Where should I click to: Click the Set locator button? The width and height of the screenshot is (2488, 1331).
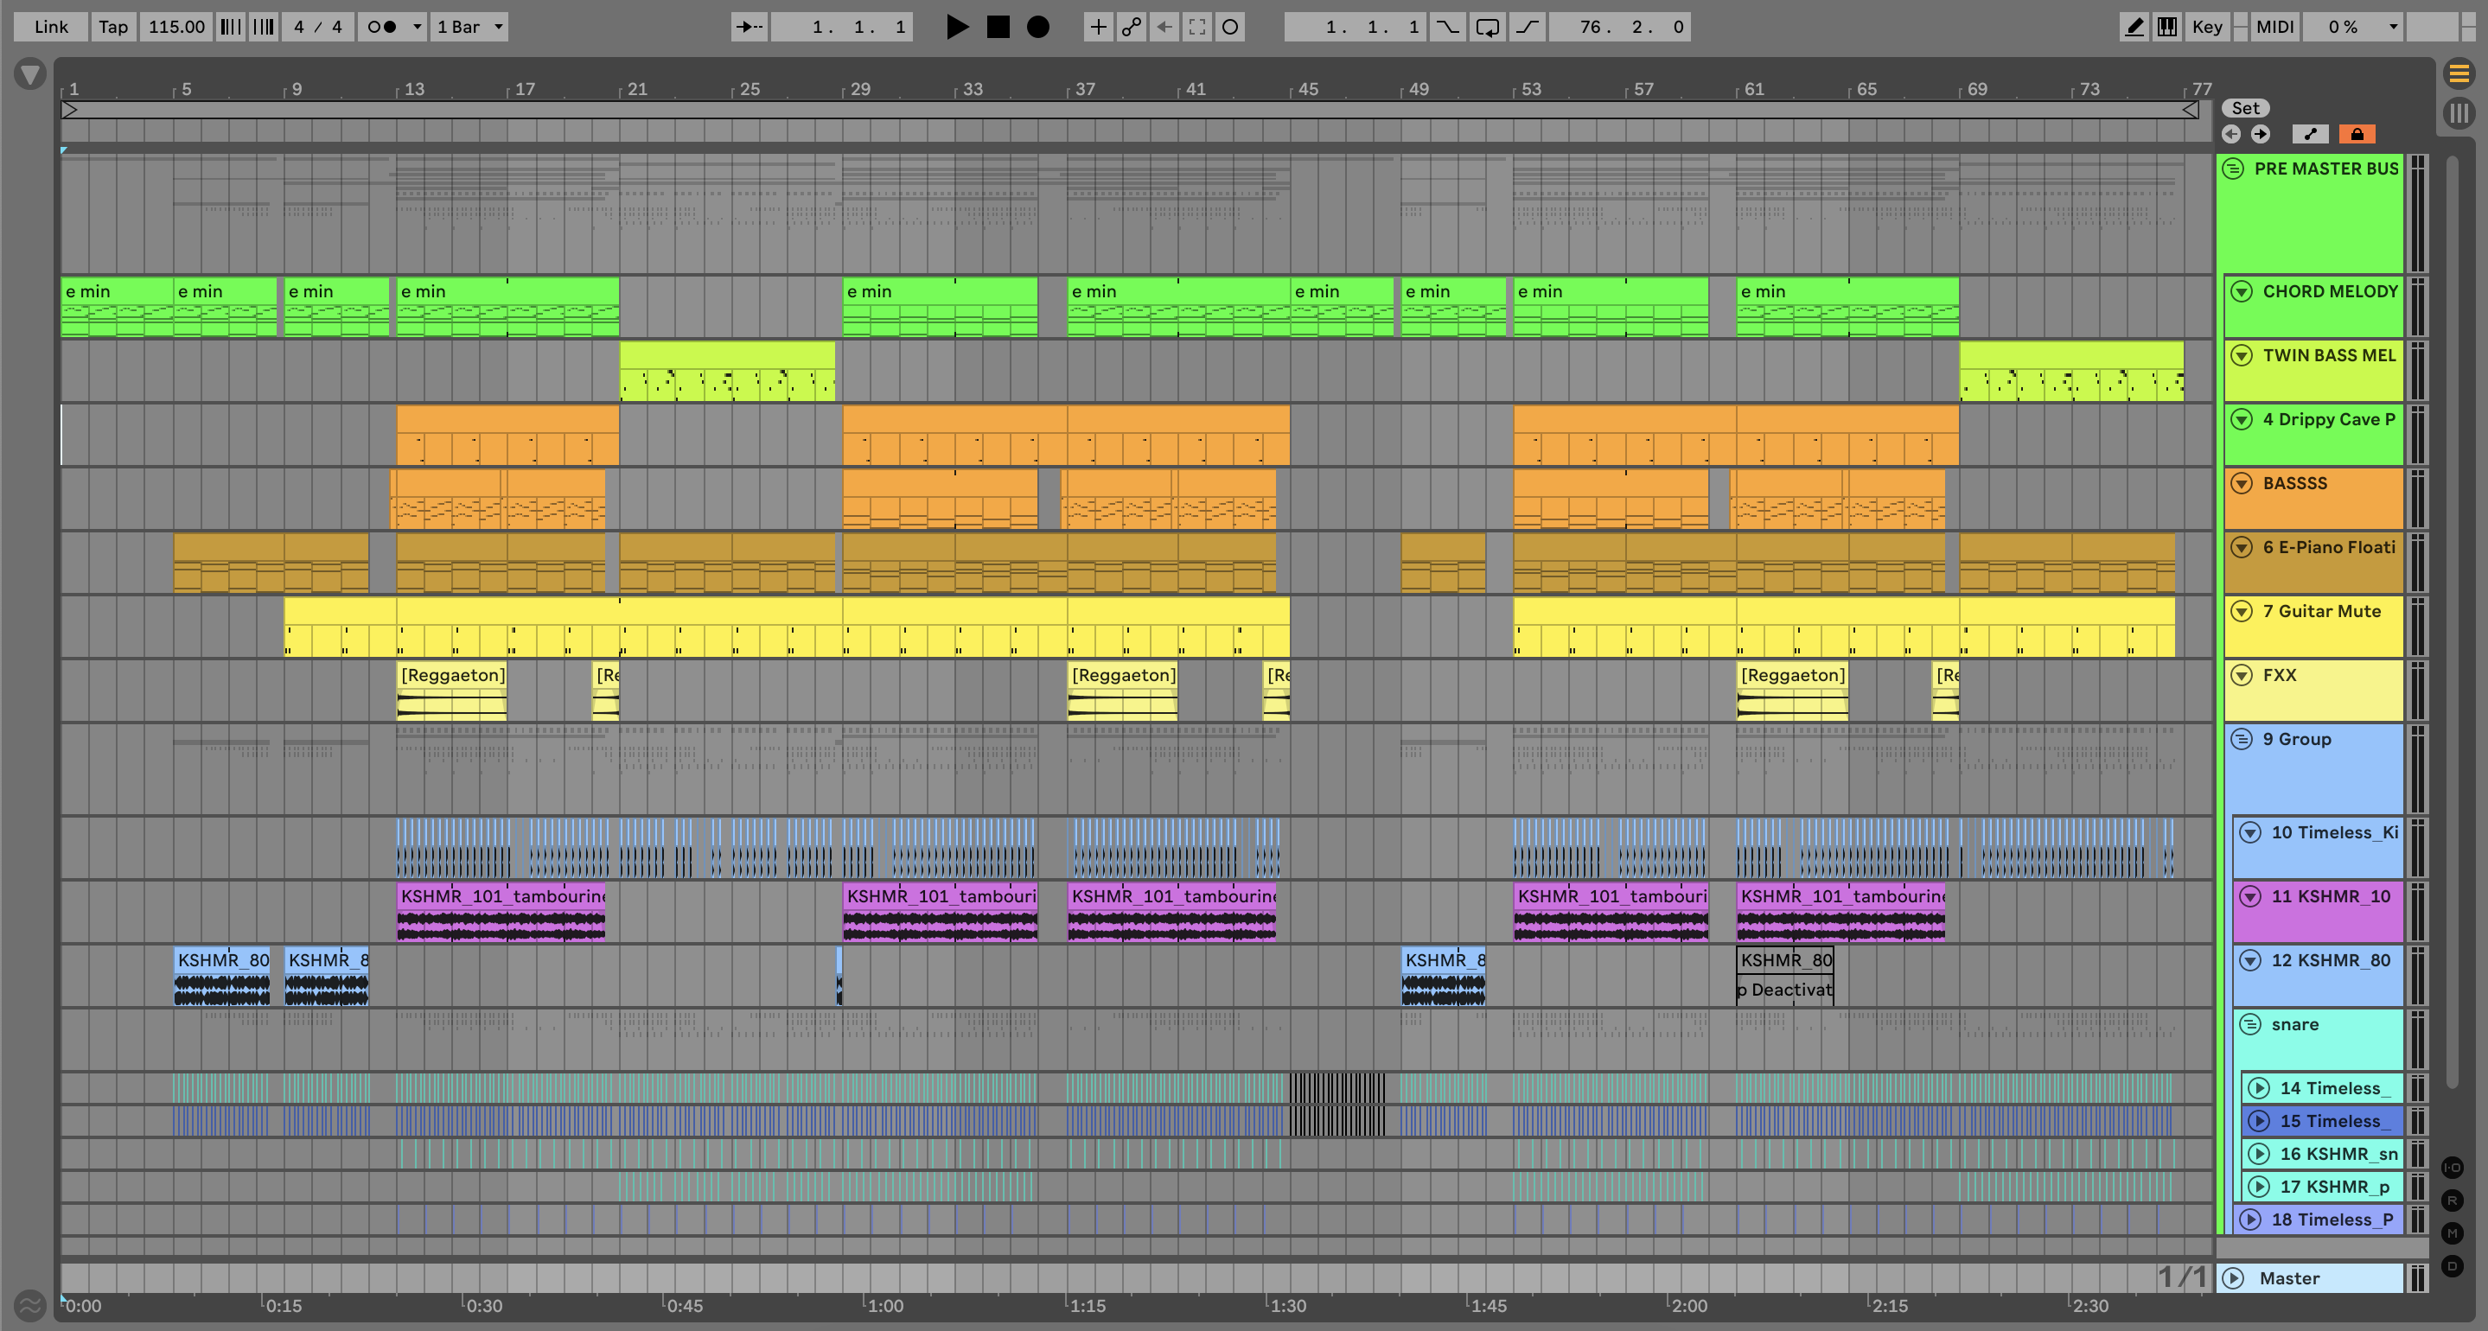(2244, 108)
